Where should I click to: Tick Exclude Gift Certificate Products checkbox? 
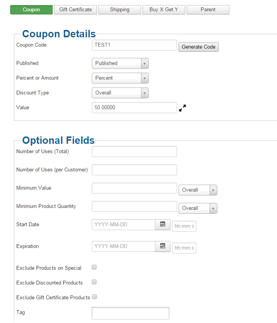point(94,297)
